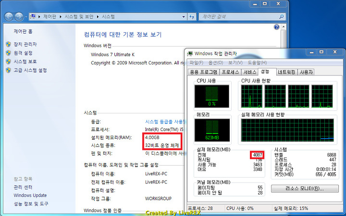Click the blue help question mark icon
The width and height of the screenshot is (346, 216).
[276, 27]
